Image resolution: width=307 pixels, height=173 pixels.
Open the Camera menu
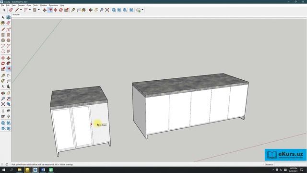(21, 5)
